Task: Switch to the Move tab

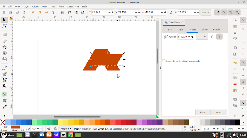Action: [x=168, y=30]
